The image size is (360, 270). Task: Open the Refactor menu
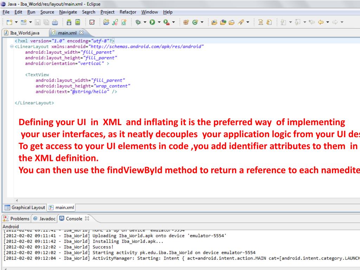point(128,12)
